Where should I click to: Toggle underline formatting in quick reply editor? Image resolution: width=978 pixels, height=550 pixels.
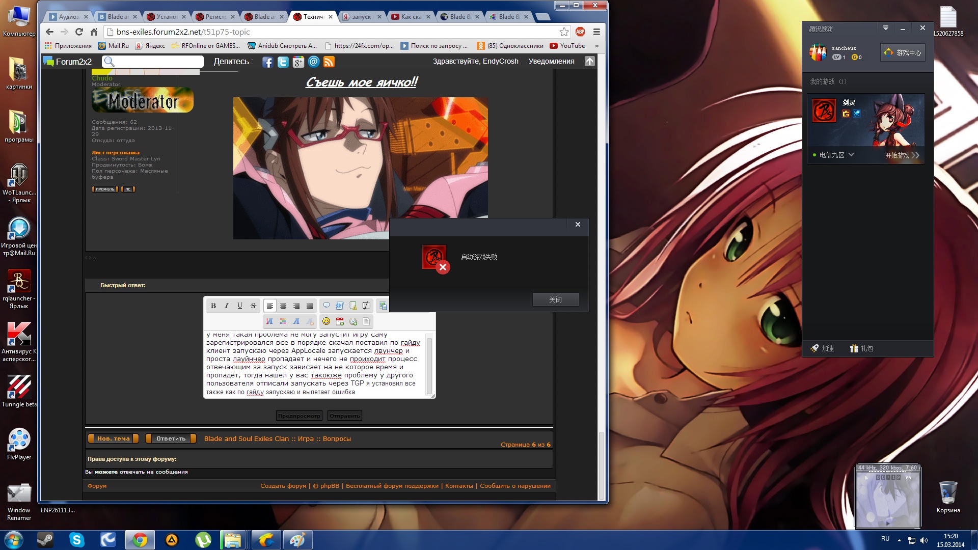point(240,306)
